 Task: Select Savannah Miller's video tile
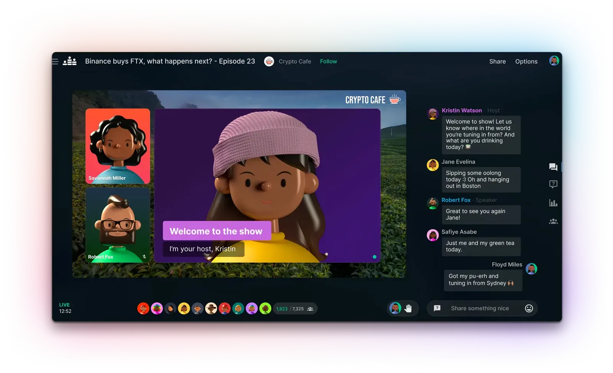(118, 145)
